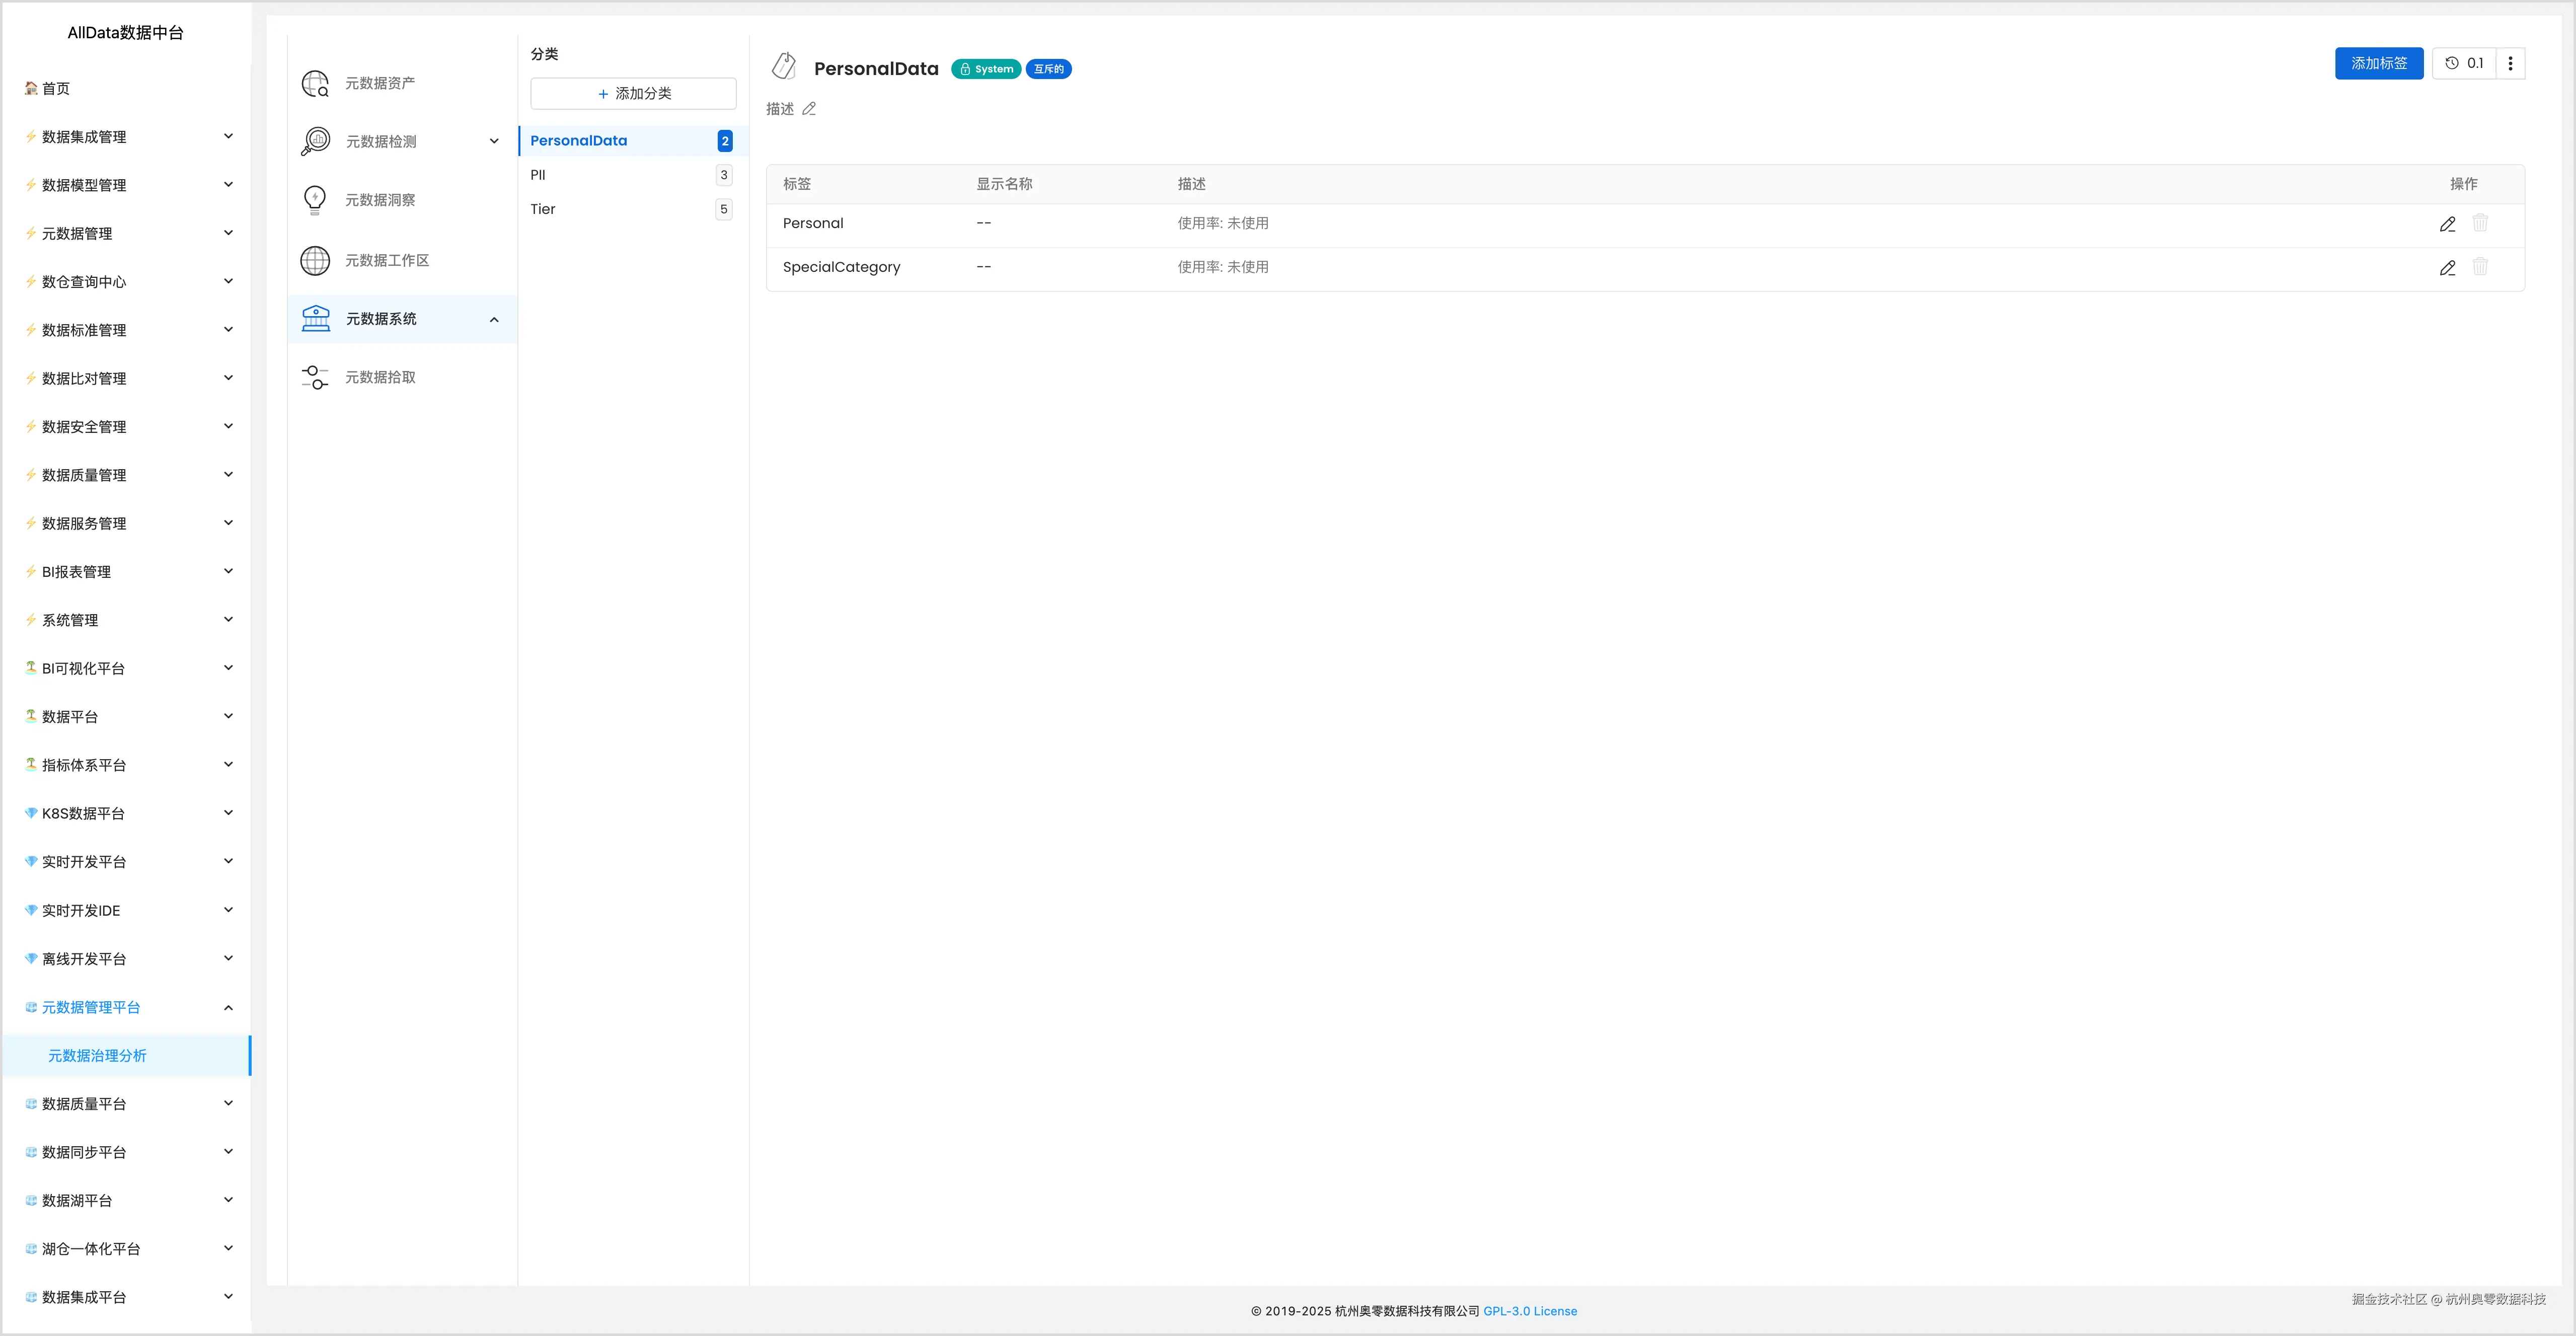Go to 首页 in the sidebar

click(56, 88)
